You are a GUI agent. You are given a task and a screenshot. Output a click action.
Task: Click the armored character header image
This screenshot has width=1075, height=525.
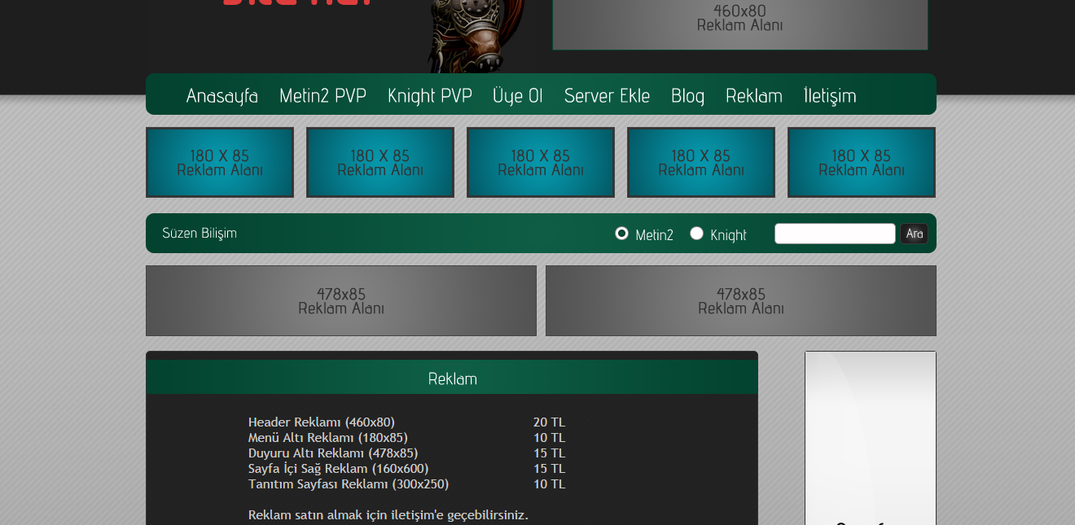[476, 35]
